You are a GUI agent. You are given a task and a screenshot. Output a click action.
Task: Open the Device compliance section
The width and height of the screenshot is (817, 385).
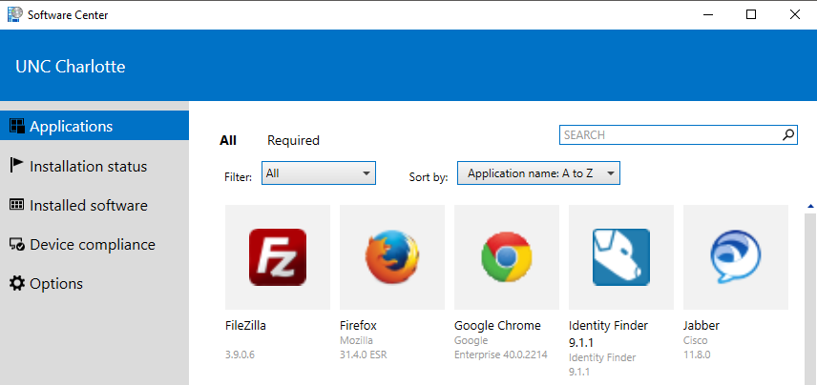coord(94,244)
